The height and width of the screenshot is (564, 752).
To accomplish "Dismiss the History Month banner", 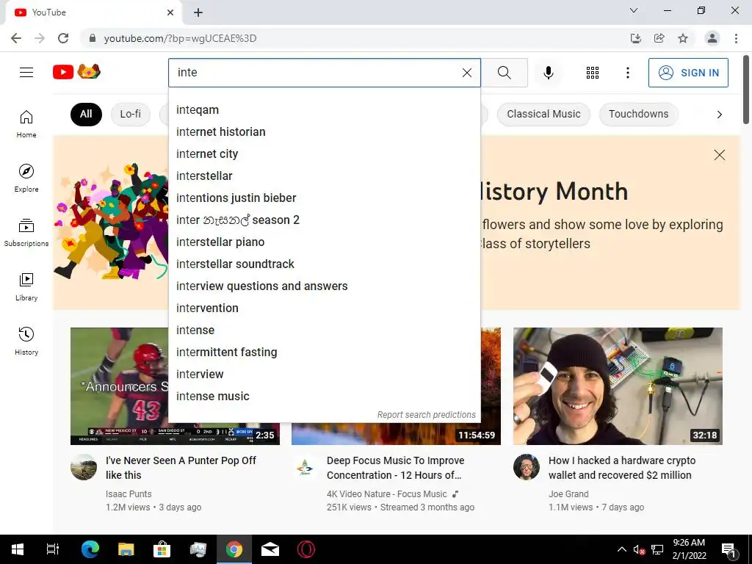I will 719,155.
